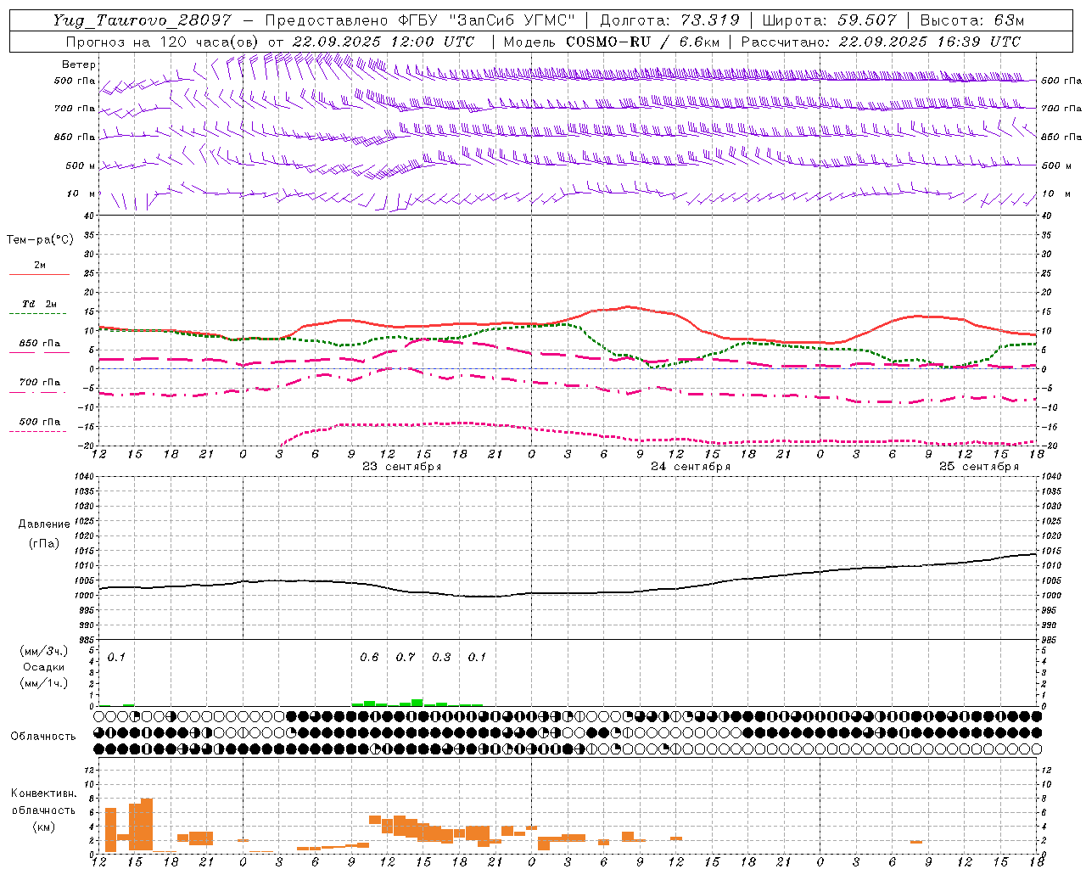Click the 500 м wind level label on left

pyautogui.click(x=81, y=166)
